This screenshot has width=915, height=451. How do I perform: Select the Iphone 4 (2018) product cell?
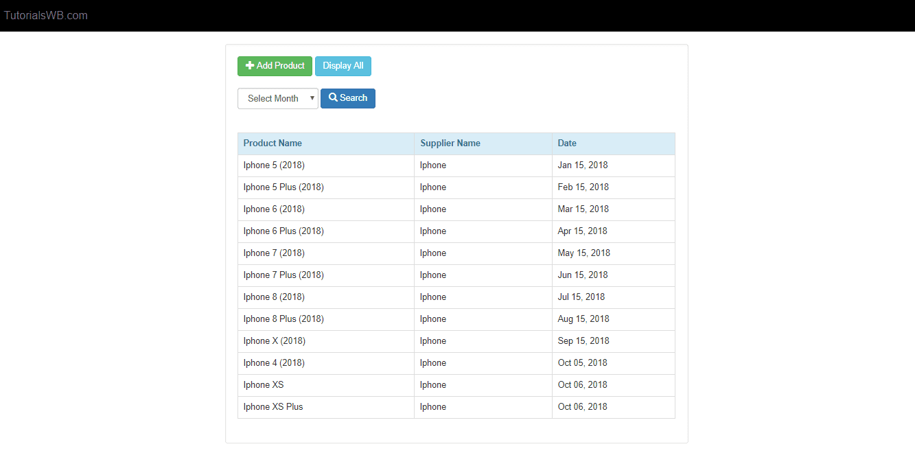(x=326, y=363)
